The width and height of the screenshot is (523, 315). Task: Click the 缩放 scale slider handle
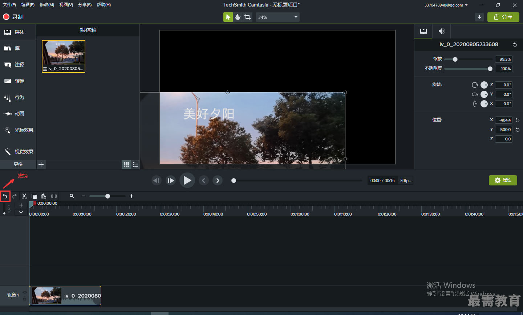[x=455, y=59]
